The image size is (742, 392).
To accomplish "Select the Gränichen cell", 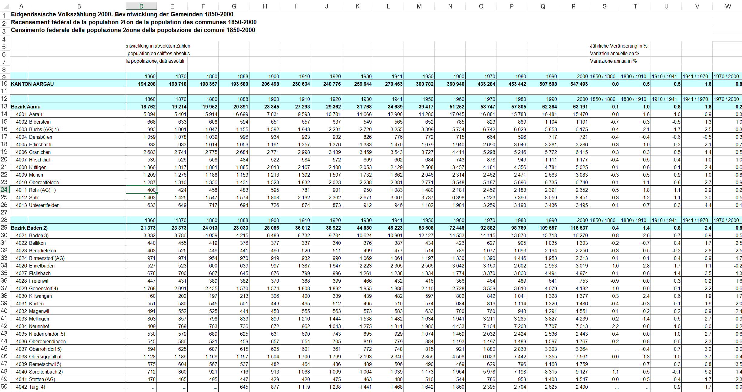I will (77, 152).
